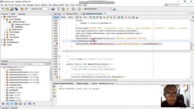Click the red Start Macro Recording icon
The image size is (194, 109).
pos(126,17)
